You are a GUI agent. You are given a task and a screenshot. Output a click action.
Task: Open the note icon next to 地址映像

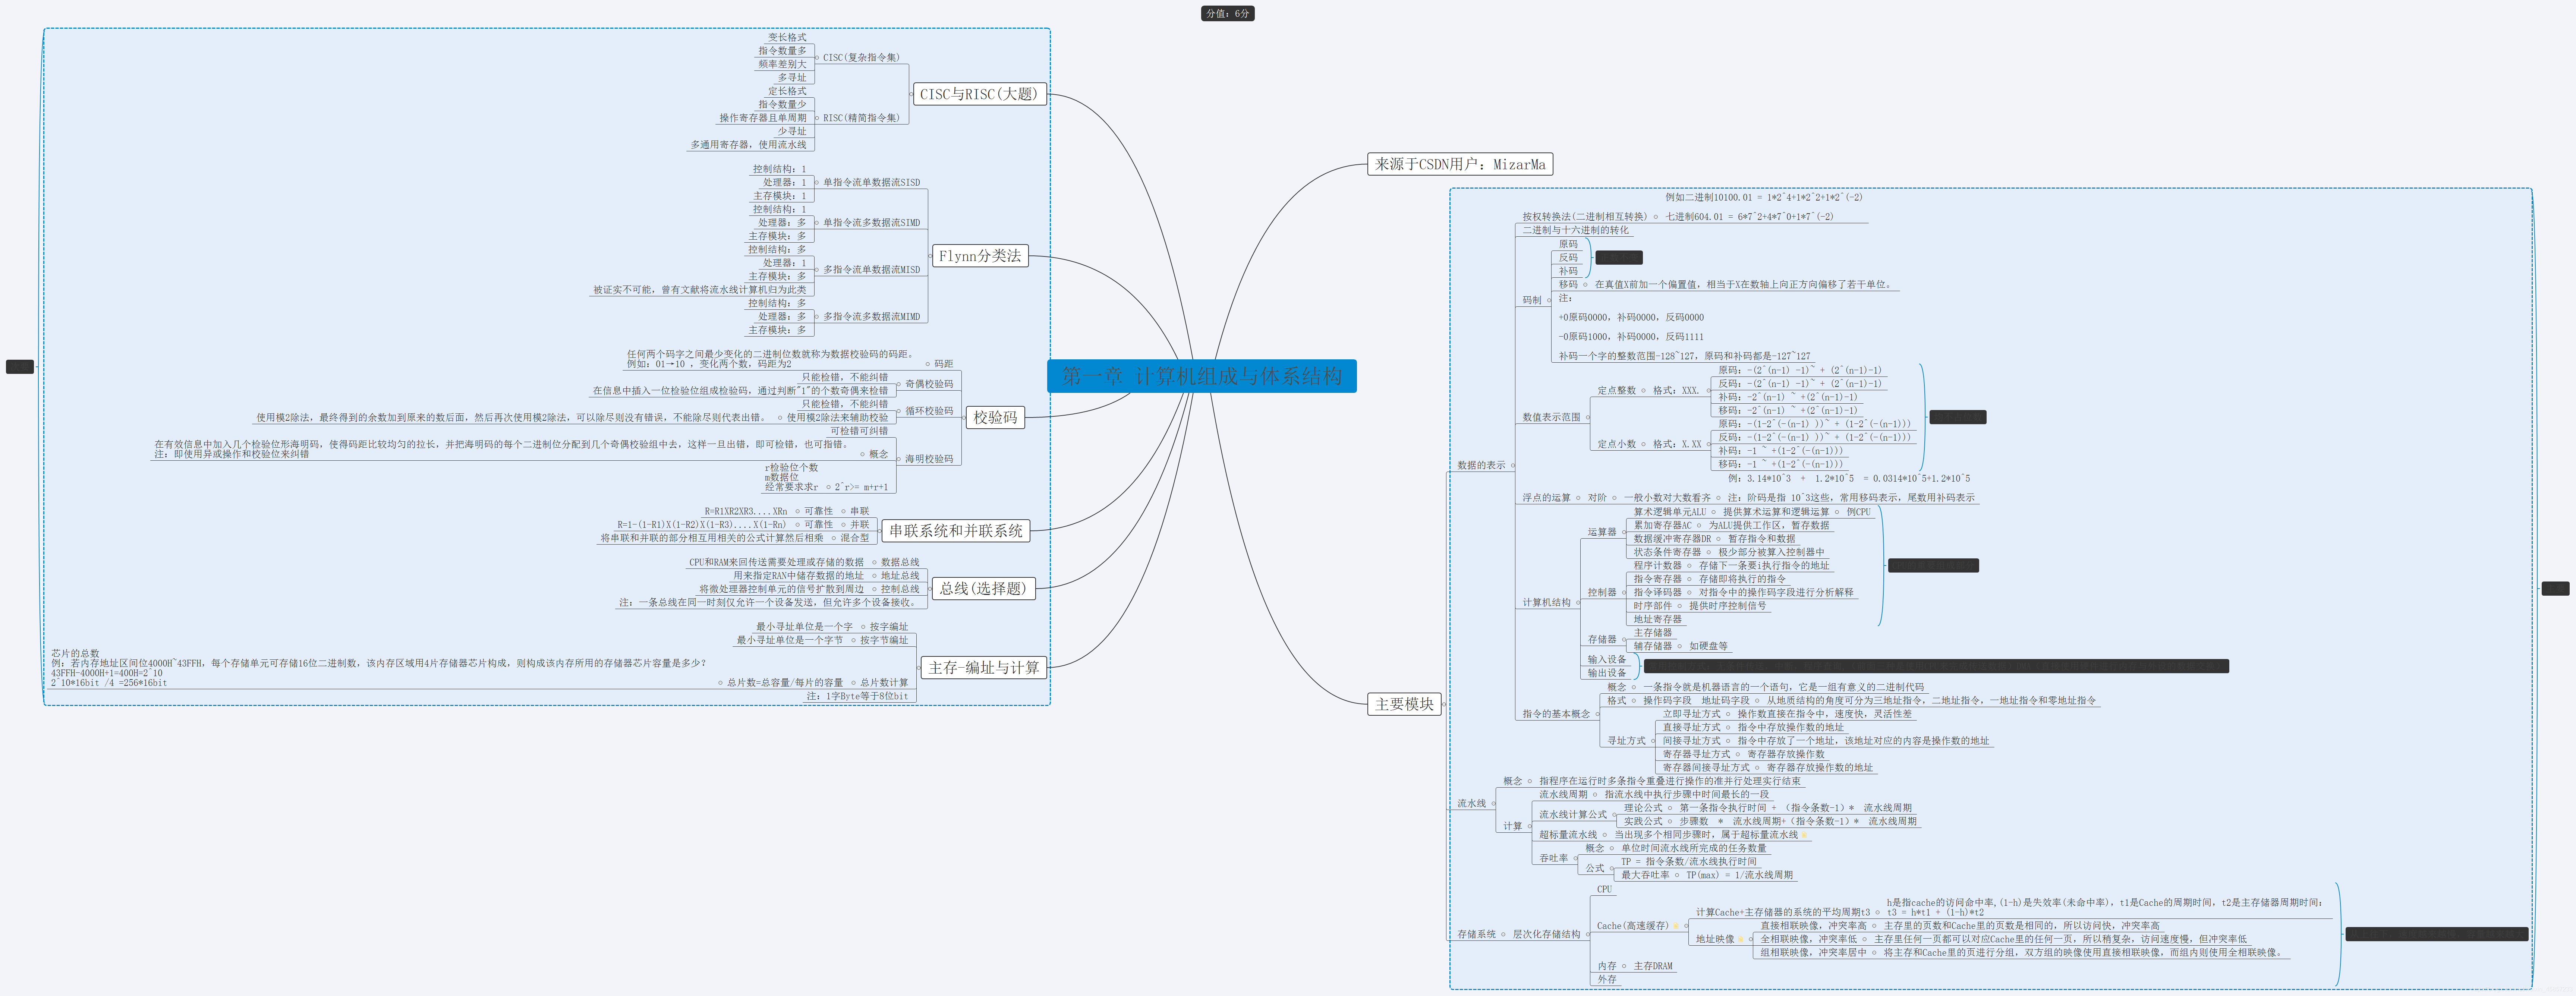pos(1741,939)
